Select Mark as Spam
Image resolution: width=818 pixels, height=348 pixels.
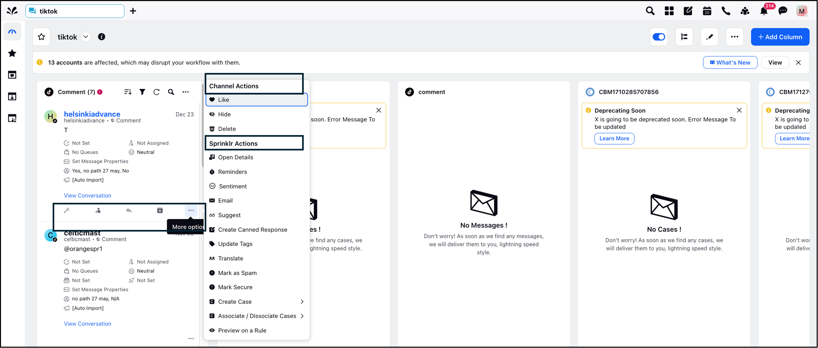[x=257, y=273]
